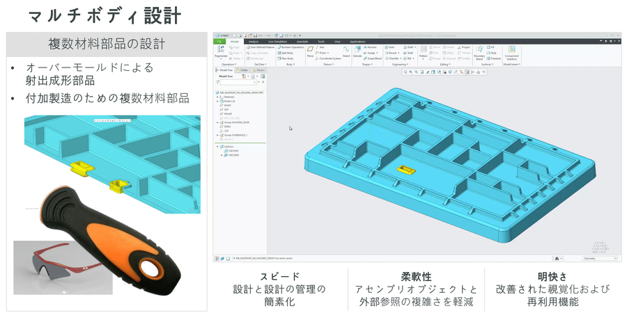Switch to the Analysis ribbon tab
The height and width of the screenshot is (313, 627).
pos(253,42)
